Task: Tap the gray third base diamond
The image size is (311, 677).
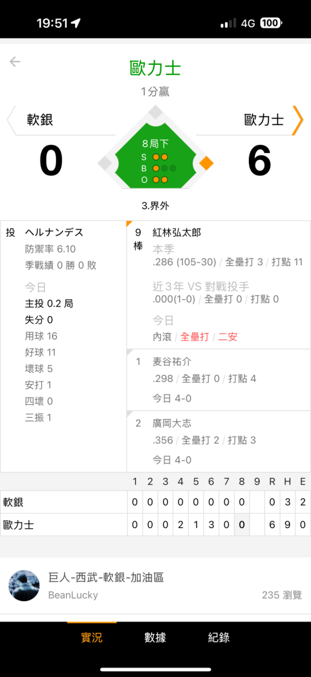Action: (105, 163)
